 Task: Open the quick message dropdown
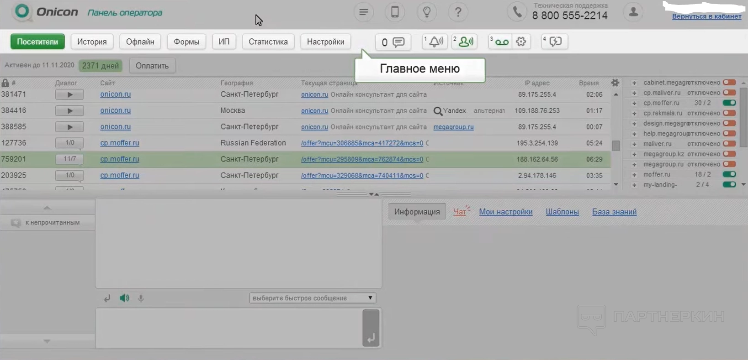(313, 298)
